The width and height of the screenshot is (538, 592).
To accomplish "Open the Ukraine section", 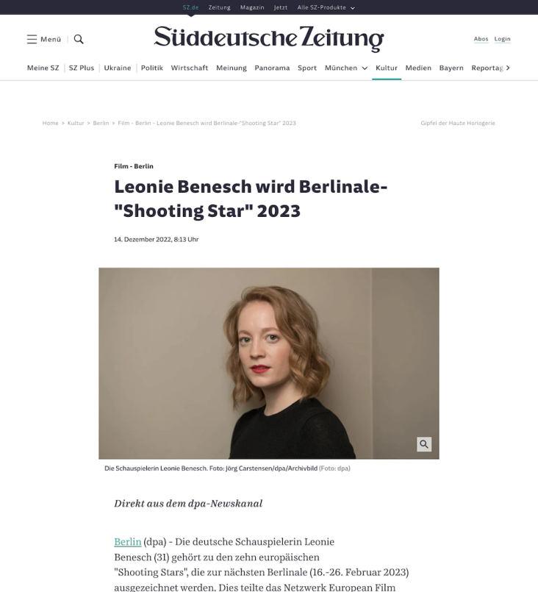I will pyautogui.click(x=118, y=68).
